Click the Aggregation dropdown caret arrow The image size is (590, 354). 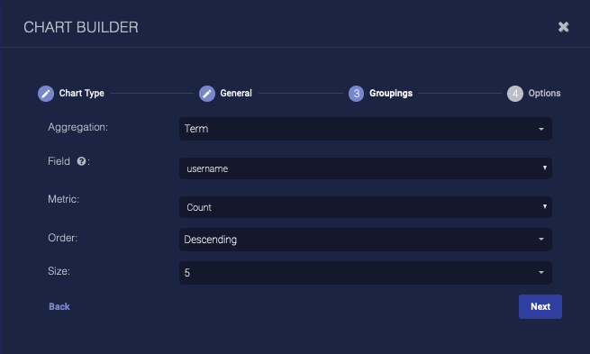tap(541, 129)
